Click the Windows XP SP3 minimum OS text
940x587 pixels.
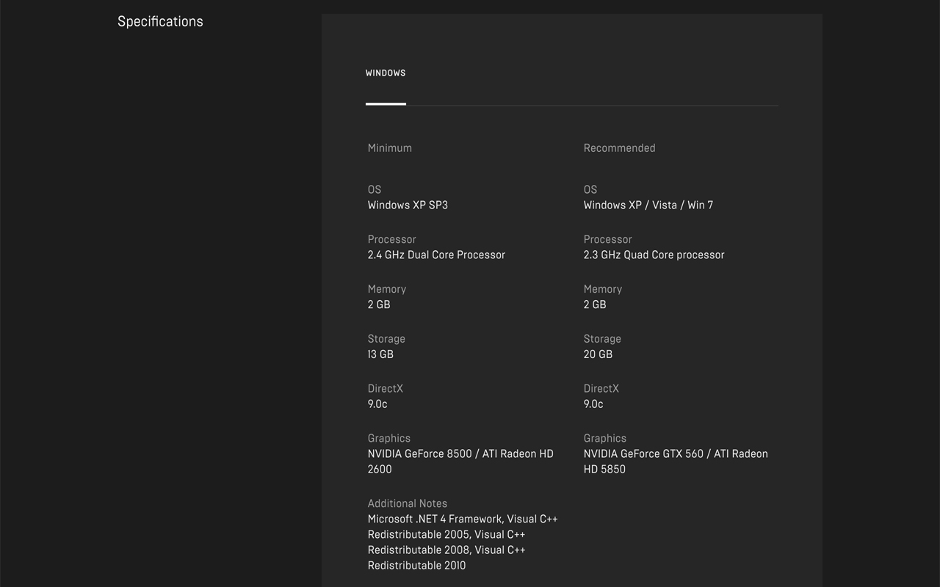[408, 205]
